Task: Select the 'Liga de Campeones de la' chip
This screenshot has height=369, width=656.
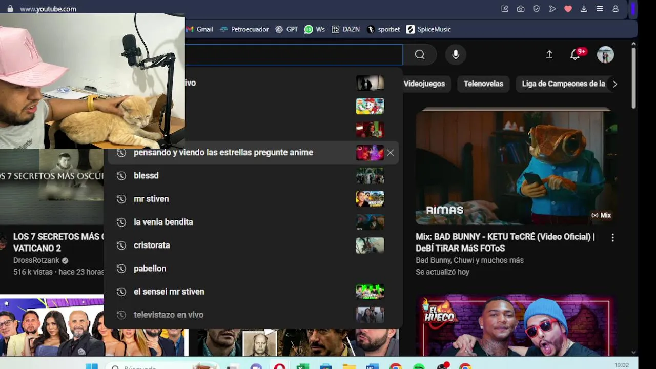Action: (x=563, y=84)
